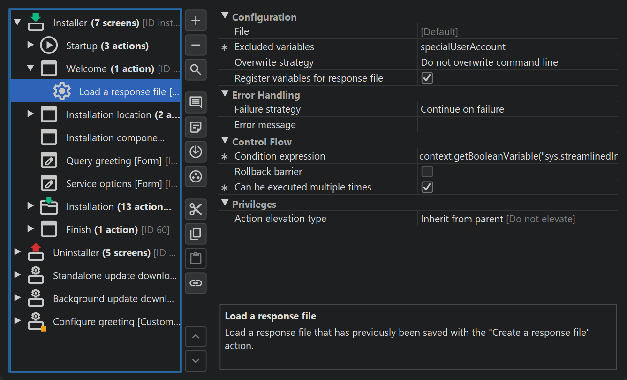
Task: Open the Failure strategy dropdown value
Action: click(516, 109)
